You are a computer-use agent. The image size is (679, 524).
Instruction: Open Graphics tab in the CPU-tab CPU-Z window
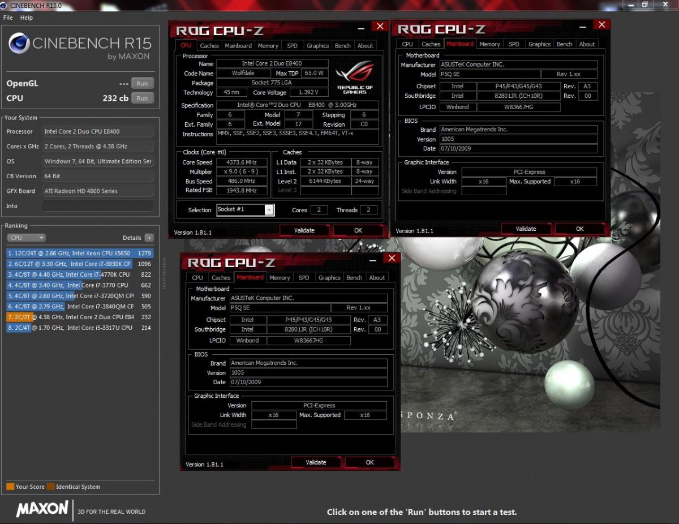point(317,46)
